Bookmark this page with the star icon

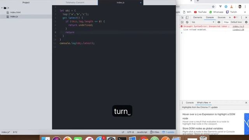tap(213, 7)
